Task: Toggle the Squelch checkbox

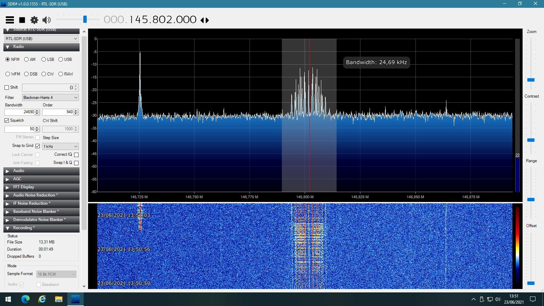Action: [7, 120]
